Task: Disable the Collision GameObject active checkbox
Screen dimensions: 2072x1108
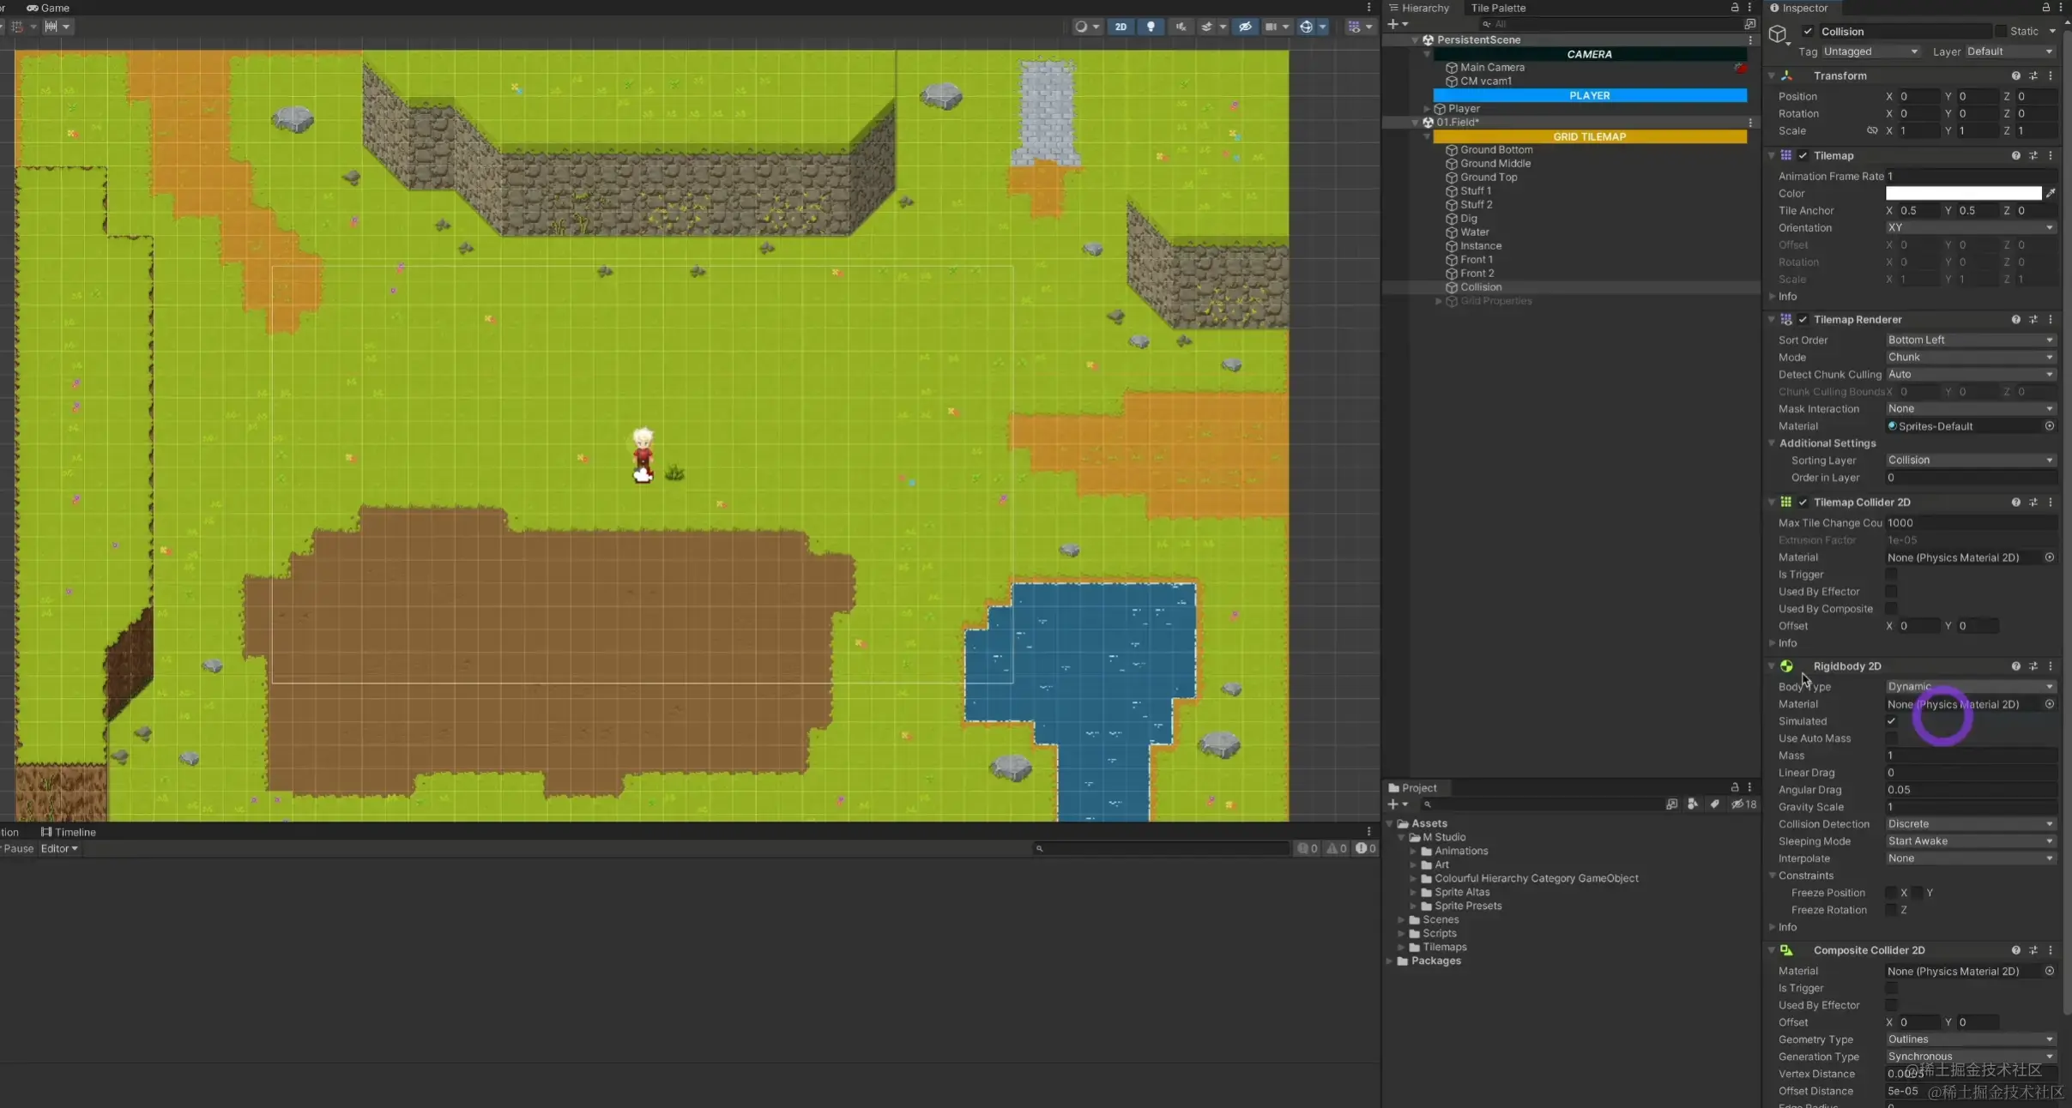Action: [1808, 32]
